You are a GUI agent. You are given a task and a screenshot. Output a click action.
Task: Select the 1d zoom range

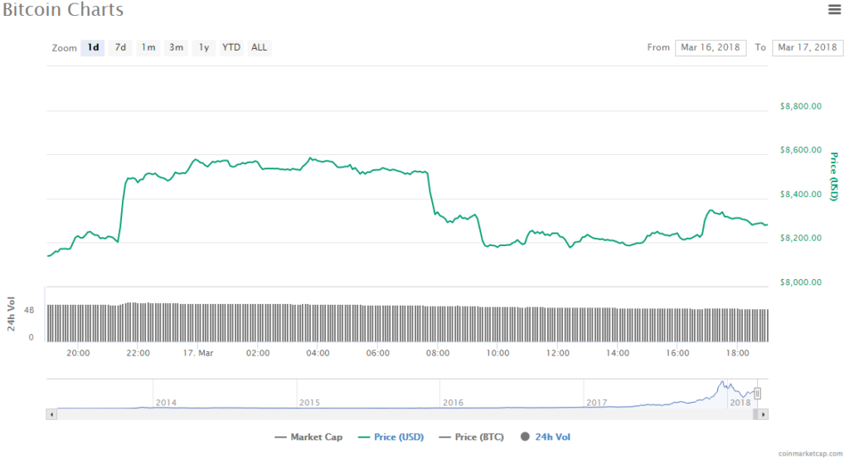(93, 48)
